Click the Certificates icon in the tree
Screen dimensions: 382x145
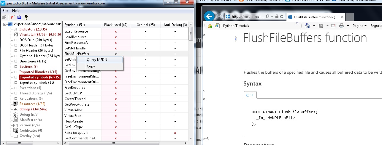click(16, 130)
